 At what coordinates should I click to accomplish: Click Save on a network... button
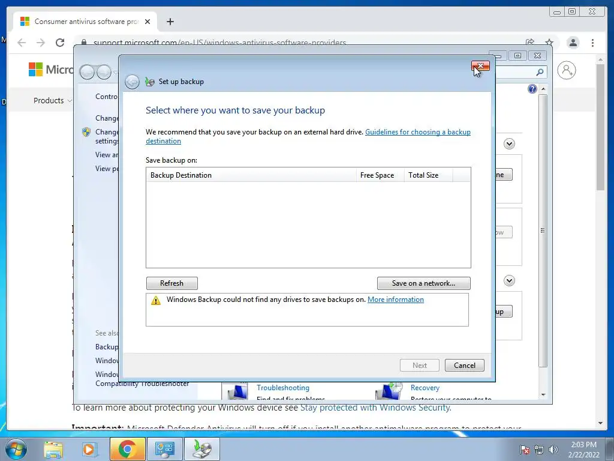tap(424, 283)
